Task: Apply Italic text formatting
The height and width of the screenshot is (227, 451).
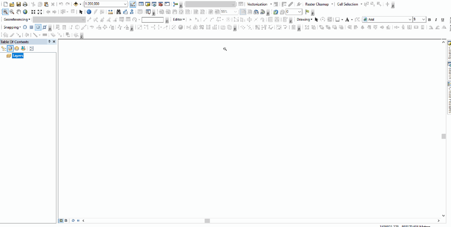Action: [436, 20]
